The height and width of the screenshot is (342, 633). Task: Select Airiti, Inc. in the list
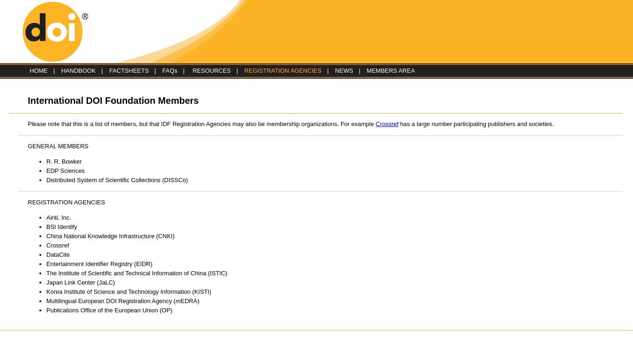click(59, 218)
